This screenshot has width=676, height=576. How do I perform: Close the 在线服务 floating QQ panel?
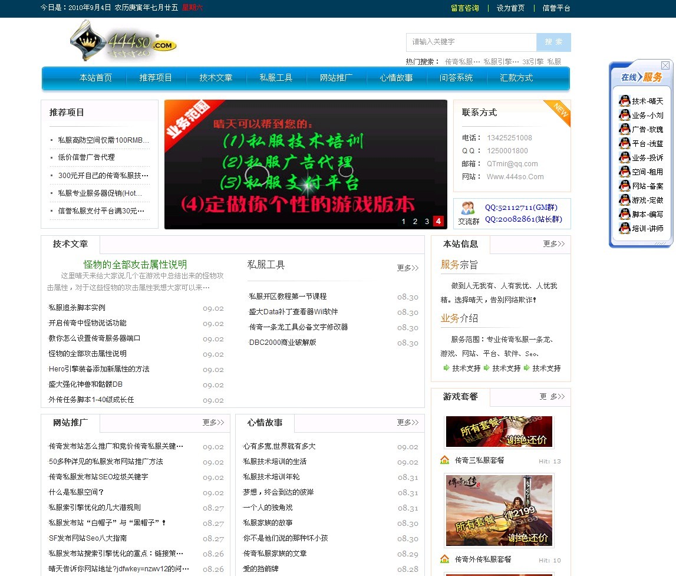click(665, 65)
